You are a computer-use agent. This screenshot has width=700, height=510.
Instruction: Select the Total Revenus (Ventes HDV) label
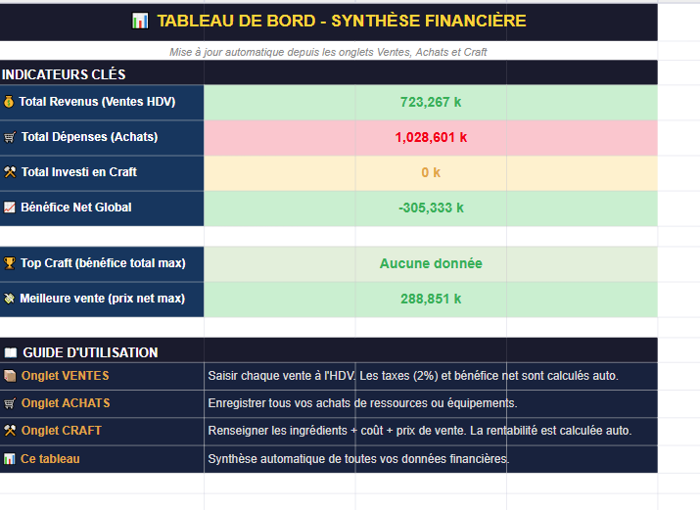97,102
